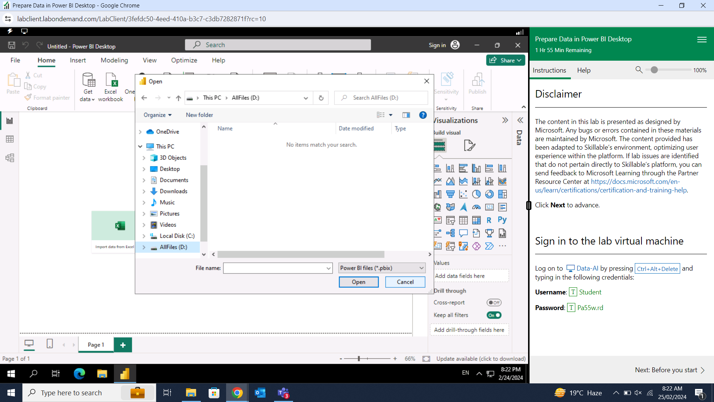Screen dimensions: 714x402
Task: Click New folder in the Open dialog
Action: click(x=199, y=115)
